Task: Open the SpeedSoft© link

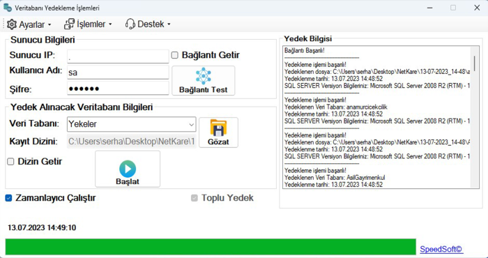Action: pyautogui.click(x=441, y=249)
